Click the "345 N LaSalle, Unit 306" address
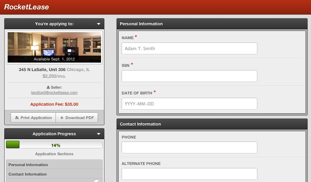 (42, 70)
